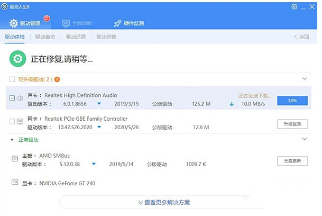Click the 可升级驱动( 2 ) heading
Viewport: 322px width, 216px height.
coord(35,79)
